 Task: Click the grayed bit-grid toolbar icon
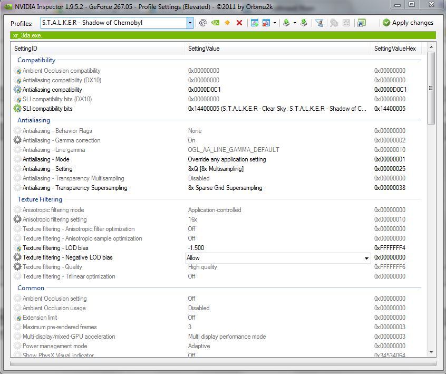coord(346,23)
